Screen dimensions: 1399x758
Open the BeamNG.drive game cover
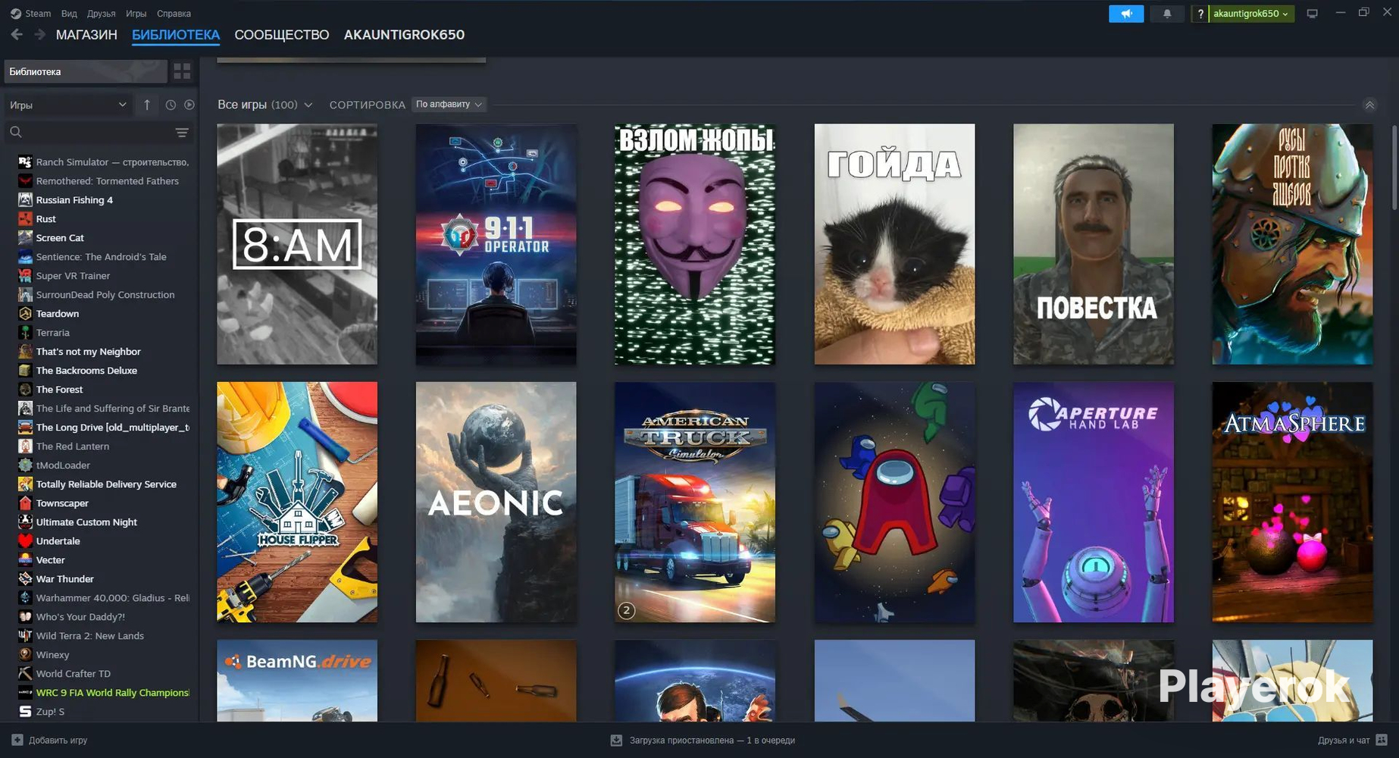coord(297,681)
